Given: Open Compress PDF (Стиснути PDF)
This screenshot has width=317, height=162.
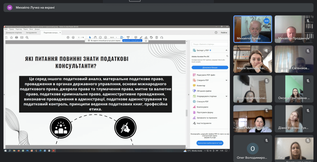Looking at the screenshot, I should [200, 102].
